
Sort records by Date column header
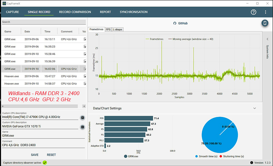27,31
